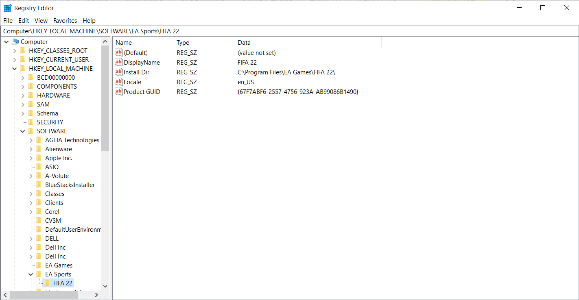Select the Dell Inc. registry key
The width and height of the screenshot is (579, 300).
pyautogui.click(x=57, y=256)
